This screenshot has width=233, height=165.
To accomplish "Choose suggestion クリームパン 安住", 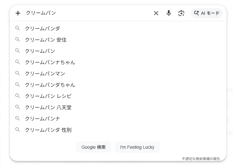I will point(46,40).
